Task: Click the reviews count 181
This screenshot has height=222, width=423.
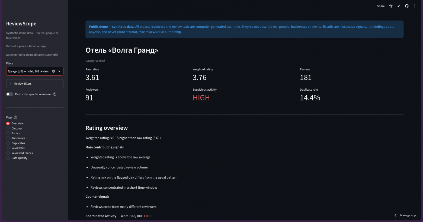Action: 306,77
